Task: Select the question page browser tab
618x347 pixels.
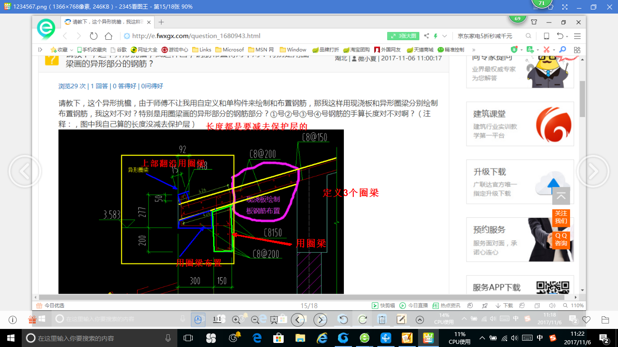Action: pyautogui.click(x=107, y=22)
